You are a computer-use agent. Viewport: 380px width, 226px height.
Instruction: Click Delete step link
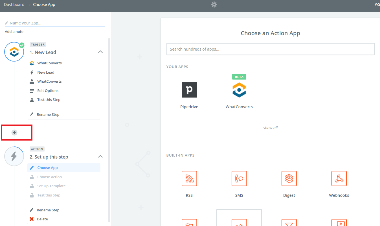click(x=42, y=219)
